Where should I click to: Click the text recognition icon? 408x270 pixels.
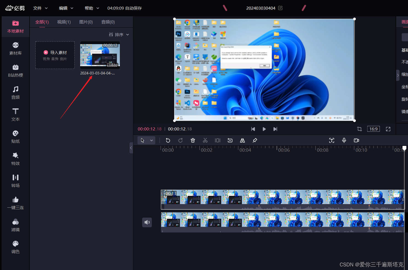[x=332, y=140]
